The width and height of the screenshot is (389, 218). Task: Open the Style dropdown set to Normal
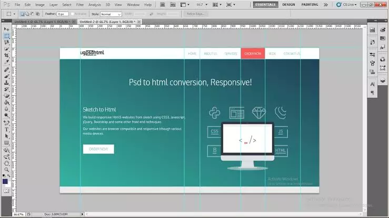pyautogui.click(x=111, y=14)
